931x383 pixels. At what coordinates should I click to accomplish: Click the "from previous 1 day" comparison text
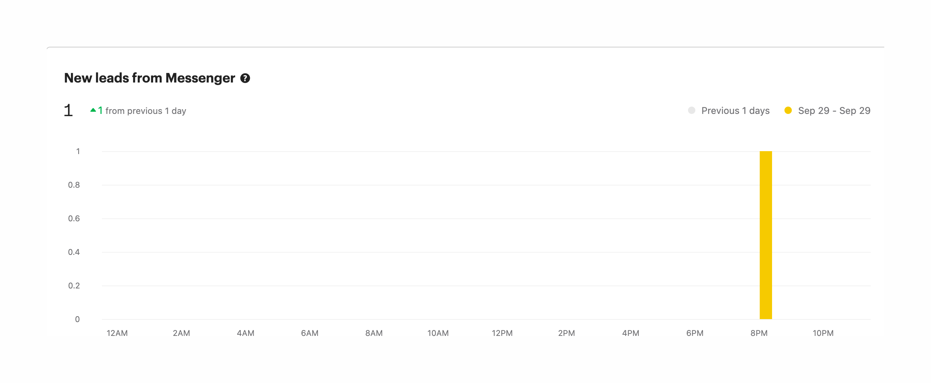(146, 111)
